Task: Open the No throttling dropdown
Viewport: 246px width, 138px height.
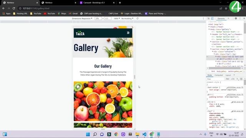Action: point(127,18)
